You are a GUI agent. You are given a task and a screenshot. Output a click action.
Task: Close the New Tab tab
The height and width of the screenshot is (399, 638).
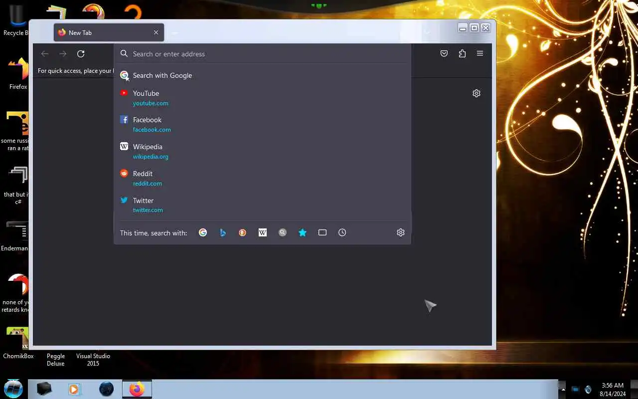point(156,32)
